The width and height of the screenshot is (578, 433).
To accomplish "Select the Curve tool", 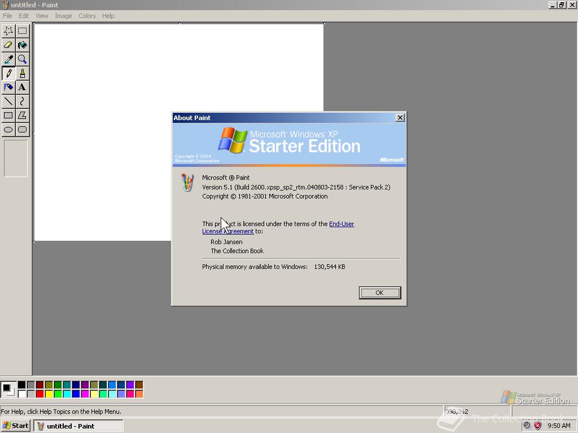I will 23,101.
